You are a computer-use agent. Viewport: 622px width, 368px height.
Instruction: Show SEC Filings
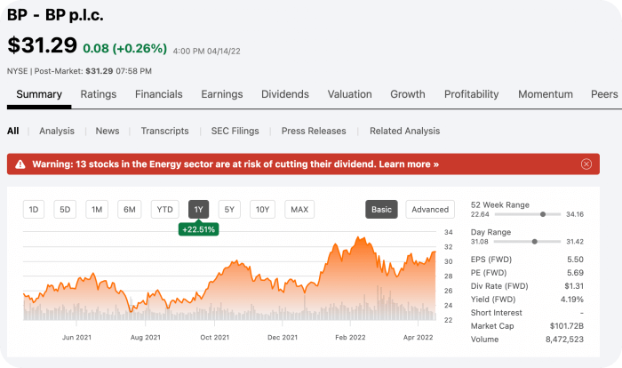pyautogui.click(x=235, y=131)
